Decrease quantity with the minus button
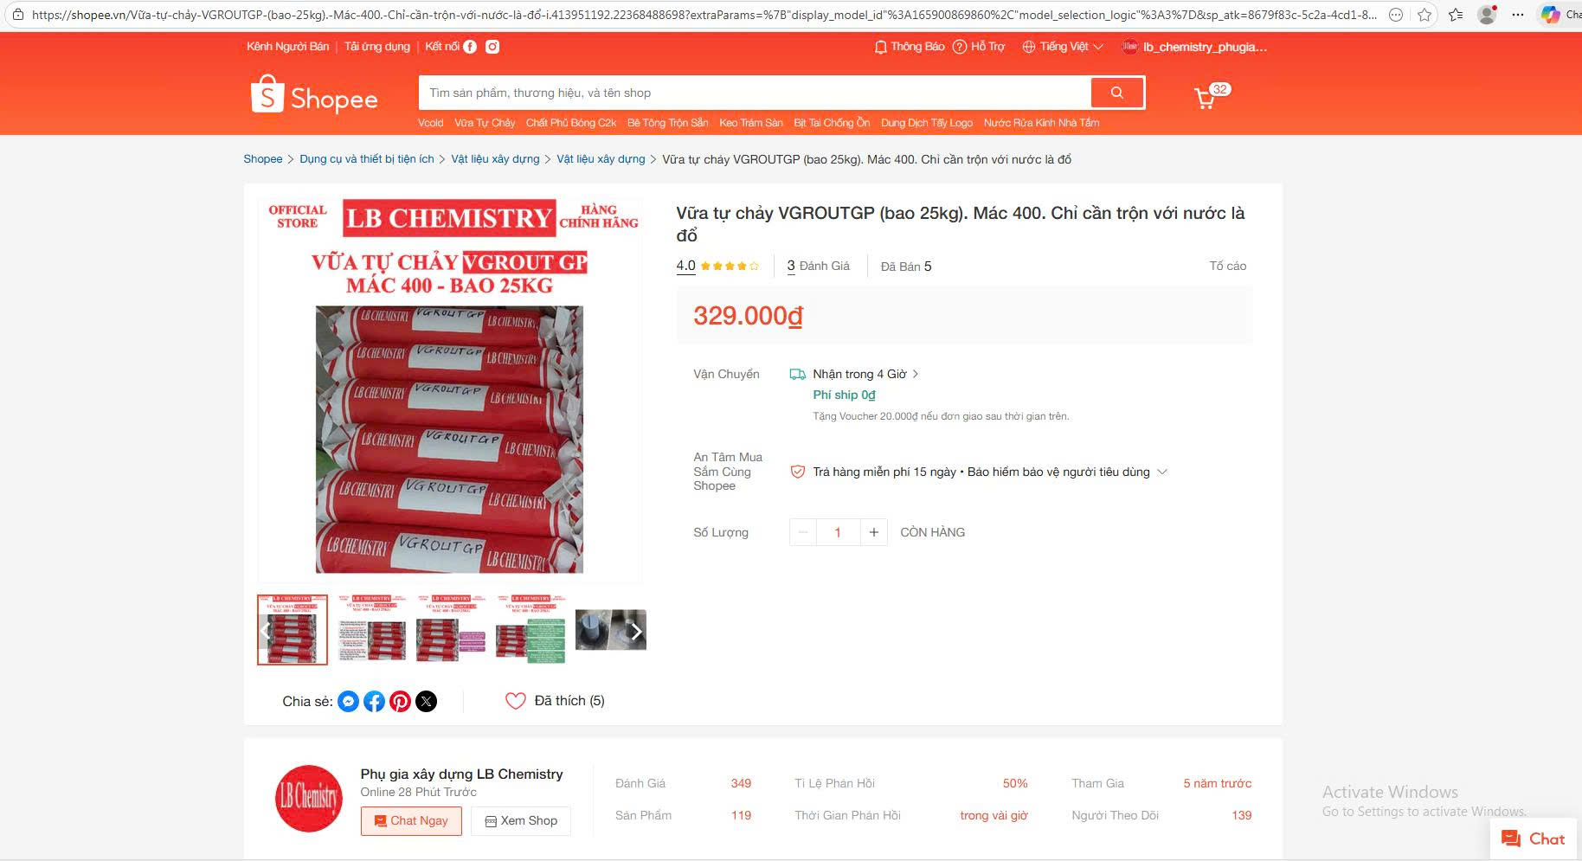Image resolution: width=1582 pixels, height=861 pixels. 803,532
